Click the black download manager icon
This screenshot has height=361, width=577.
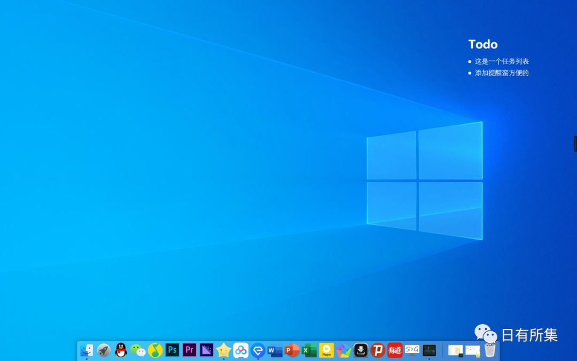point(361,350)
